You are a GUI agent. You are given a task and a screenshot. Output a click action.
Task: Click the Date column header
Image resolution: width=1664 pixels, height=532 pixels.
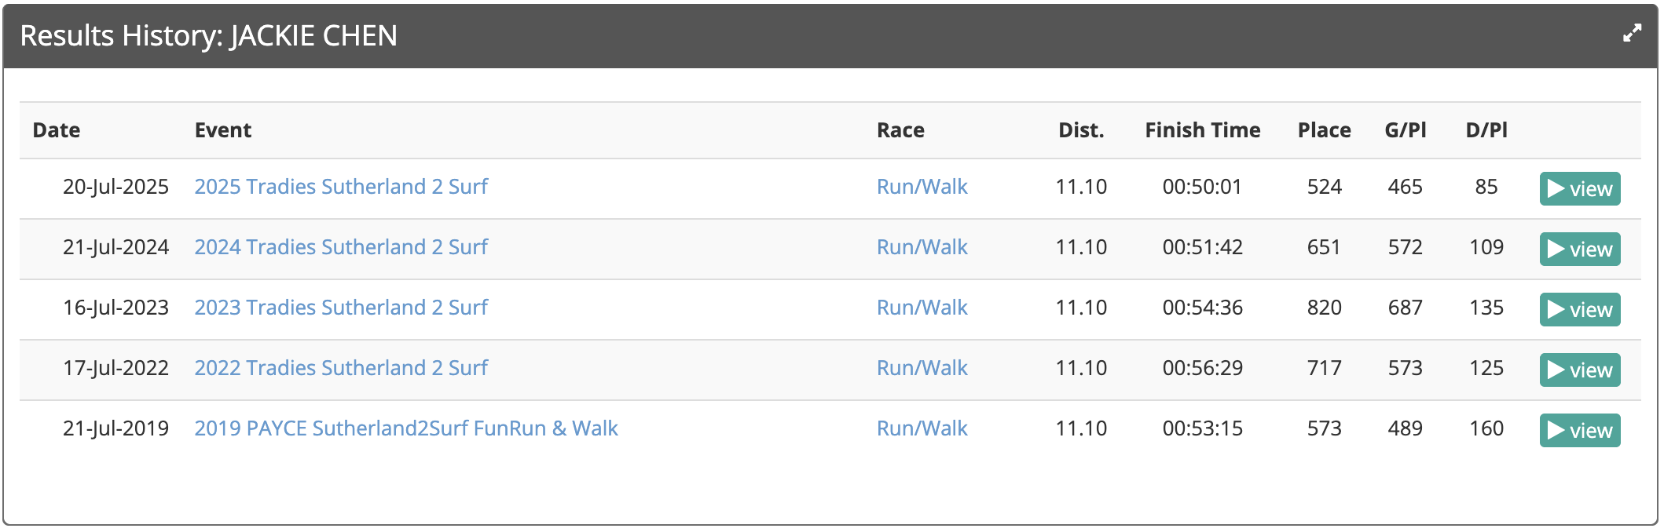click(x=57, y=130)
